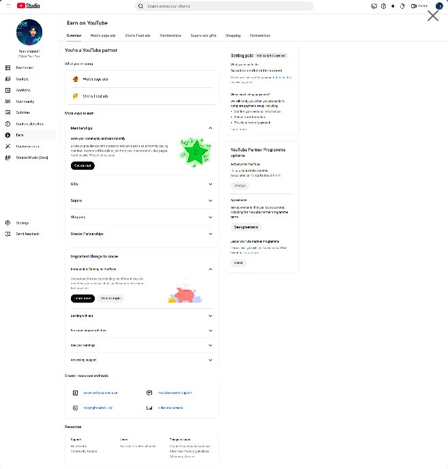The image size is (448, 469).
Task: Open Subtitles in the sidebar
Action: coord(23,112)
